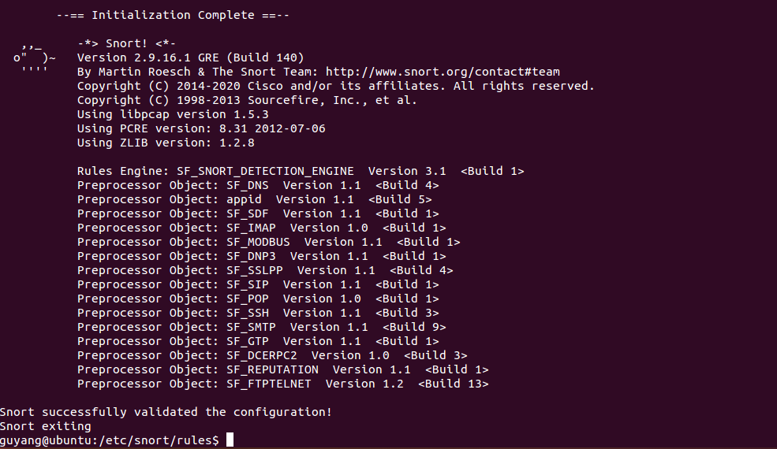
Task: Click the "Snort exiting" line
Action: pyautogui.click(x=46, y=426)
